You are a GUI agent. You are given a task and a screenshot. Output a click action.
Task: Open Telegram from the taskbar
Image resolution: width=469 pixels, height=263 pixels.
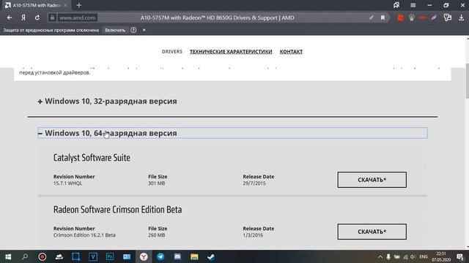160,256
